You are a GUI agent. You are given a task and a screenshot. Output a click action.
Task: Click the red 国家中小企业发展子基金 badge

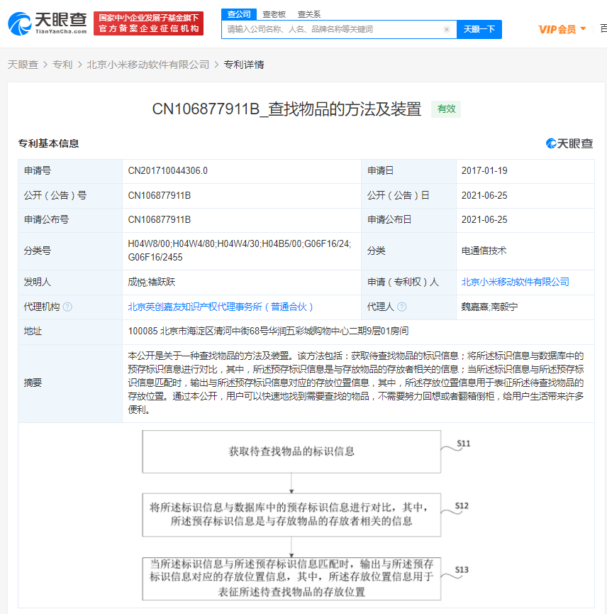[148, 23]
